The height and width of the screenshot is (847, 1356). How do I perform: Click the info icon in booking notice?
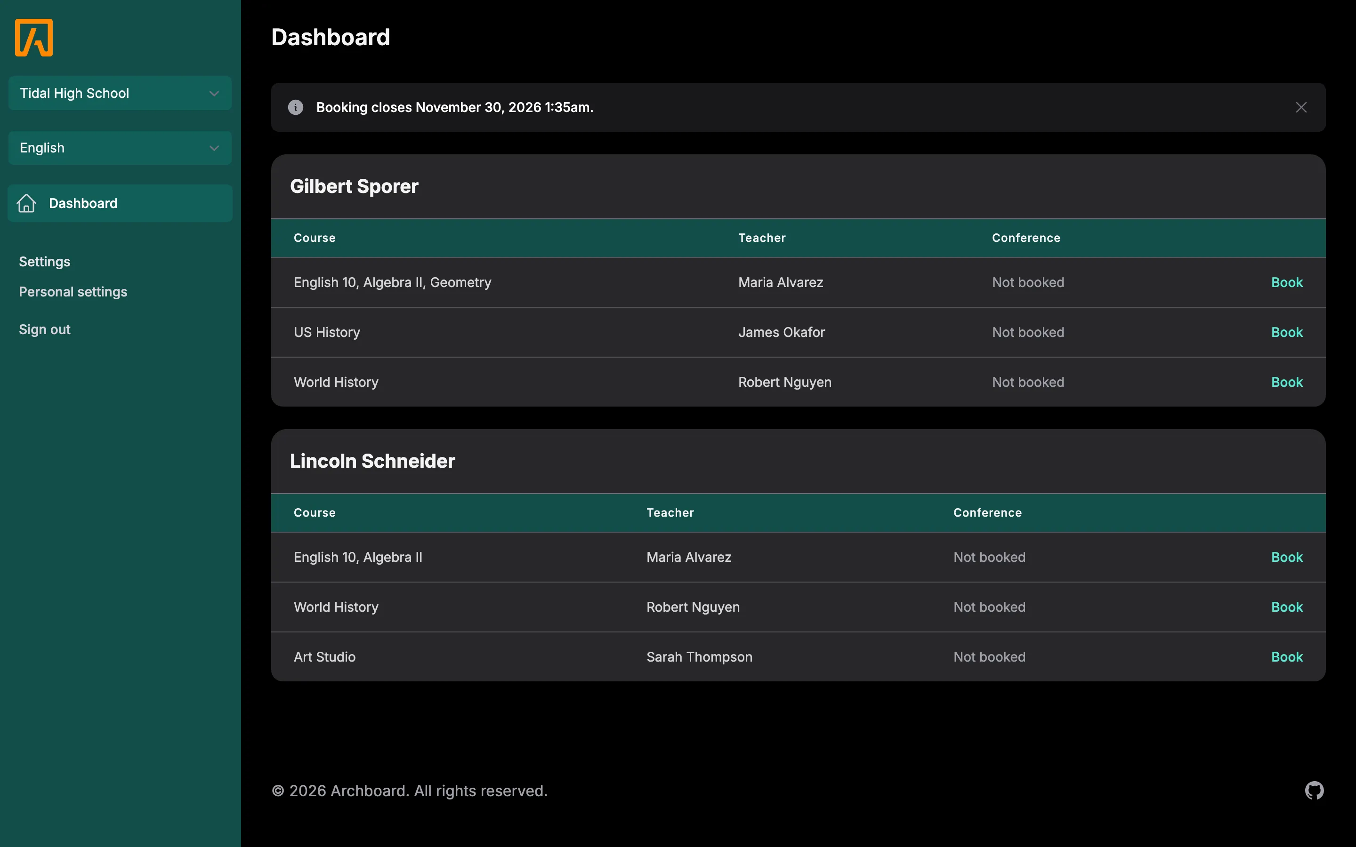pos(295,108)
